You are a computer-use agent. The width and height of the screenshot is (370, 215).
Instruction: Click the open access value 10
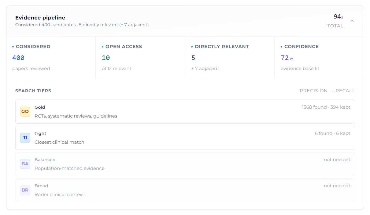click(106, 58)
